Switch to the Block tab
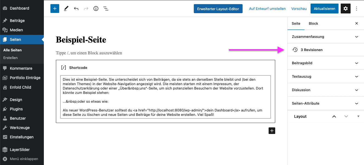Screen dimensions: 364x165 [313, 23]
